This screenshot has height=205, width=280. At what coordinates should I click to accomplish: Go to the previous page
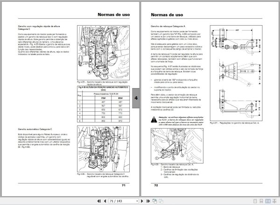(x=105, y=201)
